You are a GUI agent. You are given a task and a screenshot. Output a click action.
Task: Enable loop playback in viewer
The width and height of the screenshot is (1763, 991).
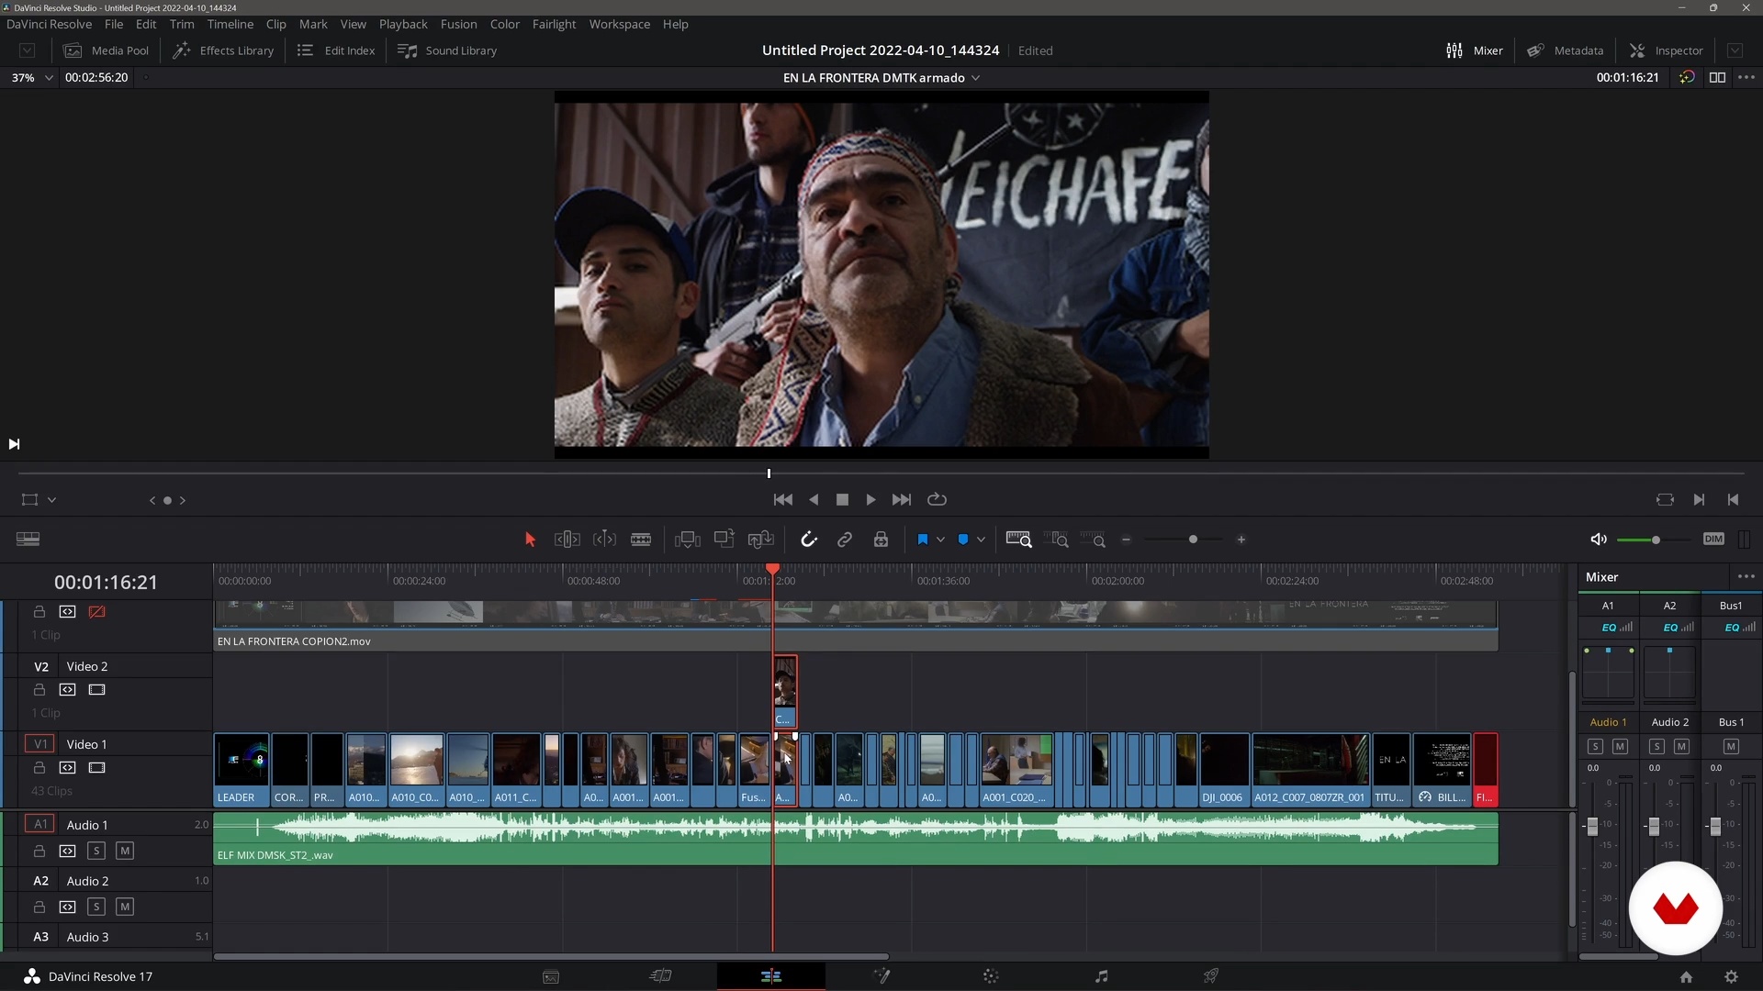[937, 499]
